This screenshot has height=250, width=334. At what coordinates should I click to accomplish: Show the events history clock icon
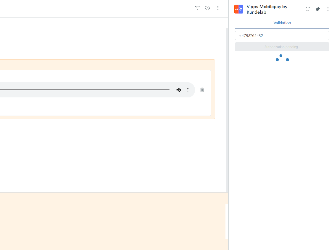207,8
